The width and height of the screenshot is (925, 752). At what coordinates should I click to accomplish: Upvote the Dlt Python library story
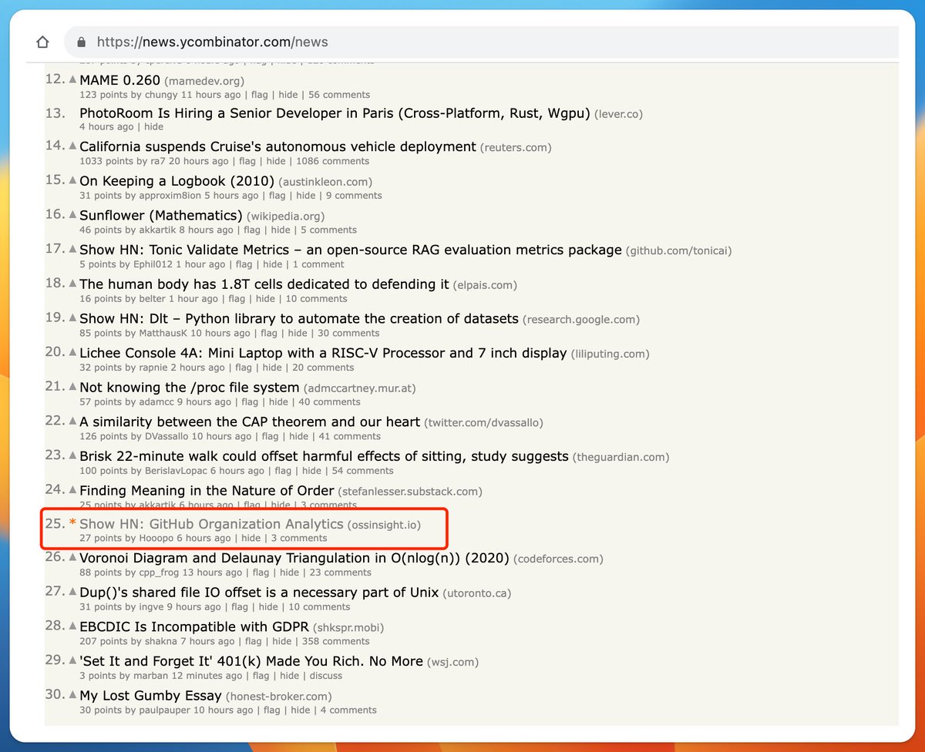72,317
